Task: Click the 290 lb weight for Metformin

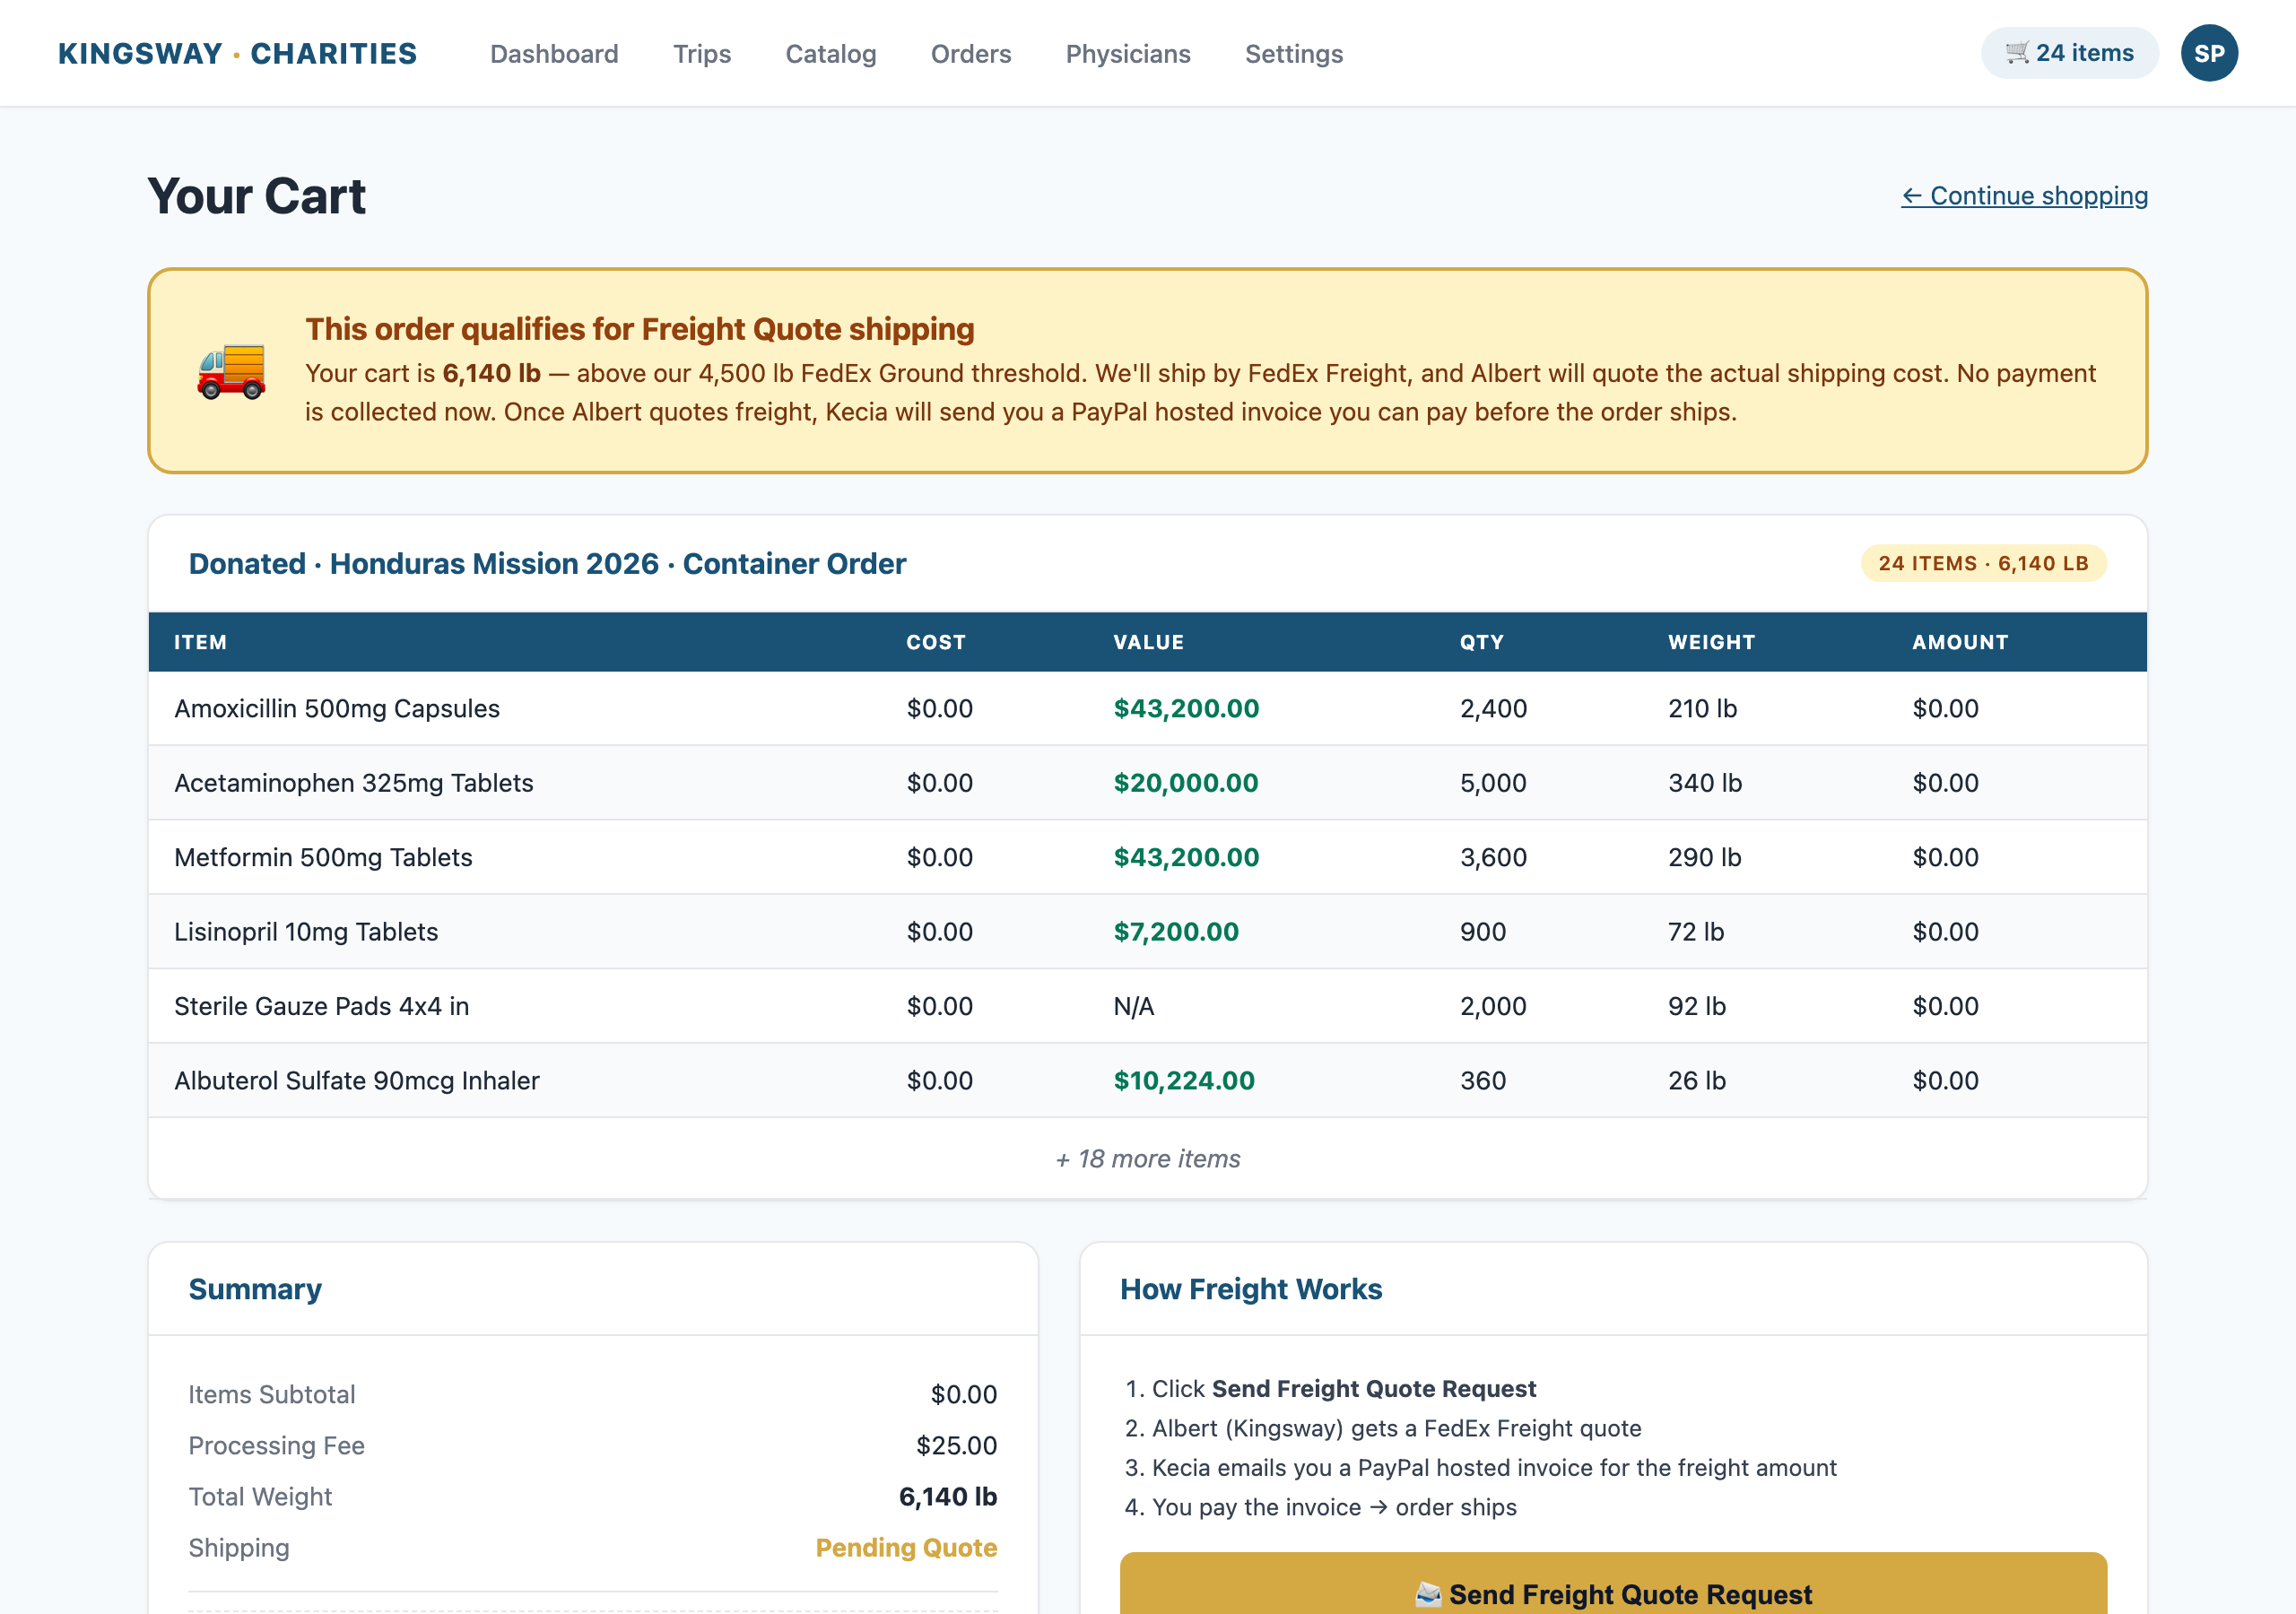Action: 1704,857
